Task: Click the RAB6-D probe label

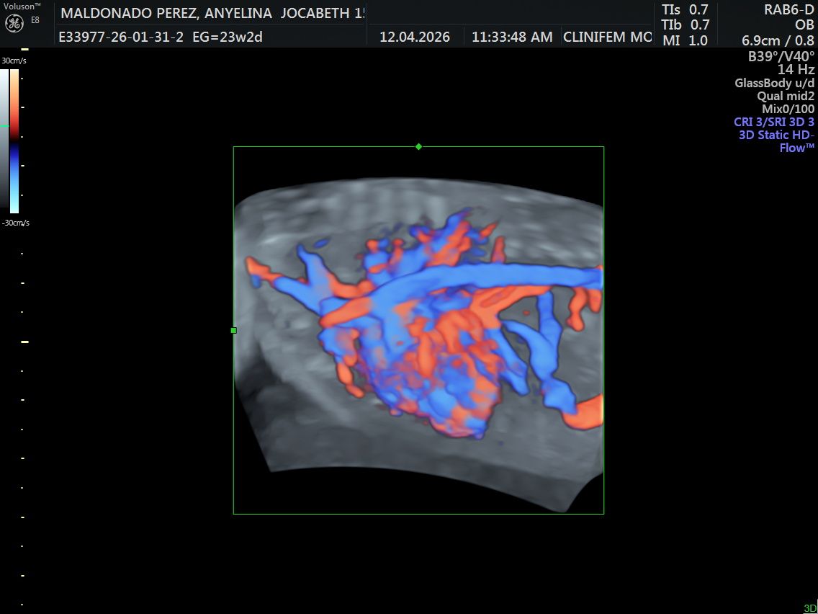Action: coord(788,9)
